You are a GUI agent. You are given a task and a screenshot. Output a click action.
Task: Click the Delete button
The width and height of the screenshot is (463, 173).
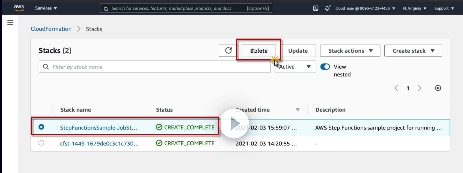point(259,51)
